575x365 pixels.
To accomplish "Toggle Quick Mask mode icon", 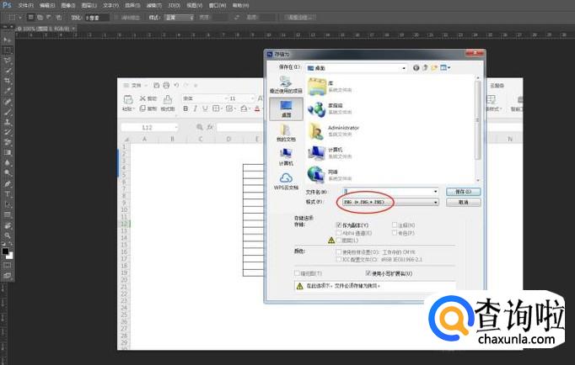I will pyautogui.click(x=8, y=266).
